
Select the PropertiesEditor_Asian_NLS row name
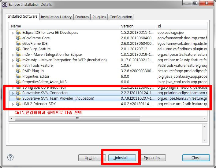[44, 82]
